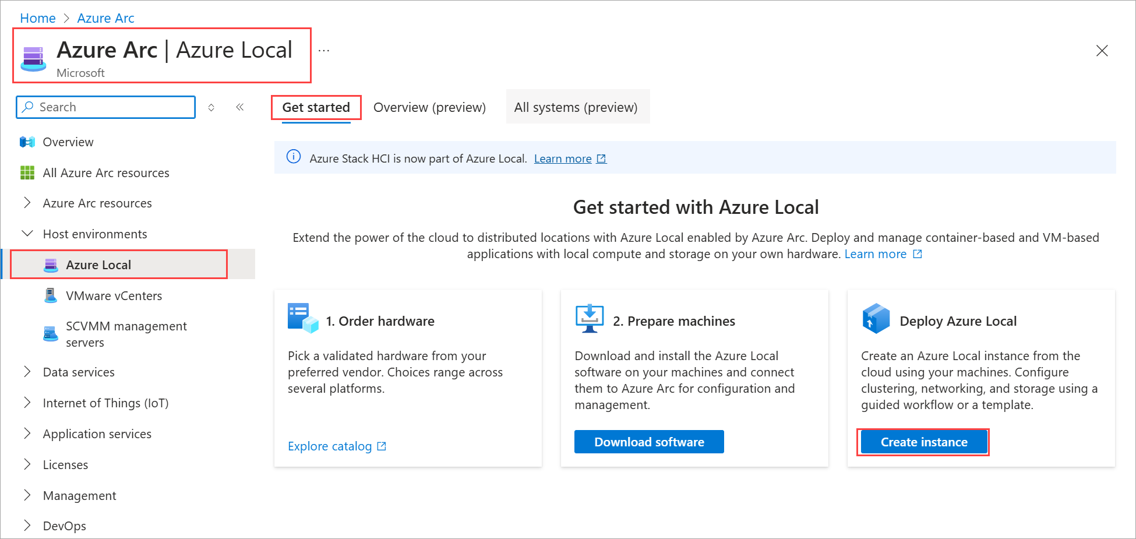Expand the Application services section

[27, 434]
